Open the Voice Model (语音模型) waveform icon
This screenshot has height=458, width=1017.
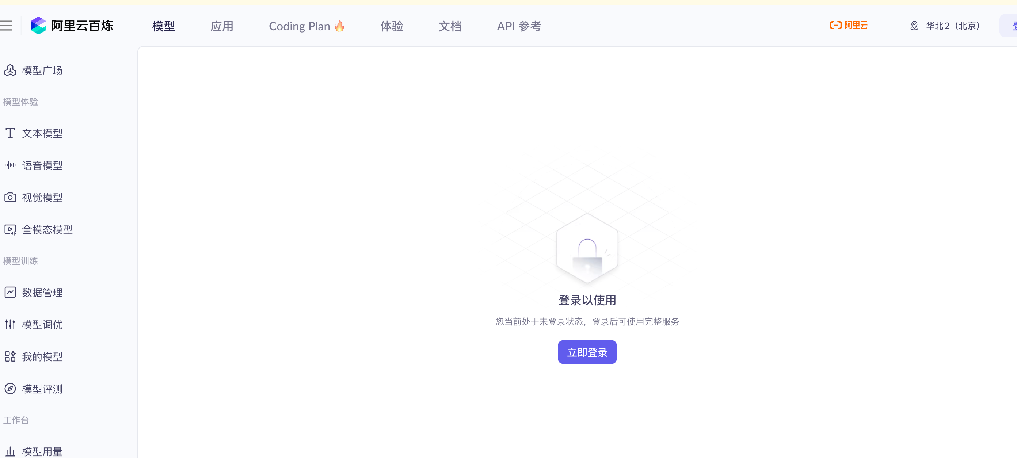[x=10, y=165]
